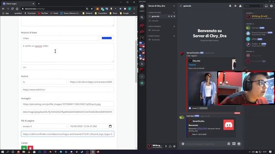Open the Tutorial link in embed
The image size is (275, 154).
[x=192, y=65]
